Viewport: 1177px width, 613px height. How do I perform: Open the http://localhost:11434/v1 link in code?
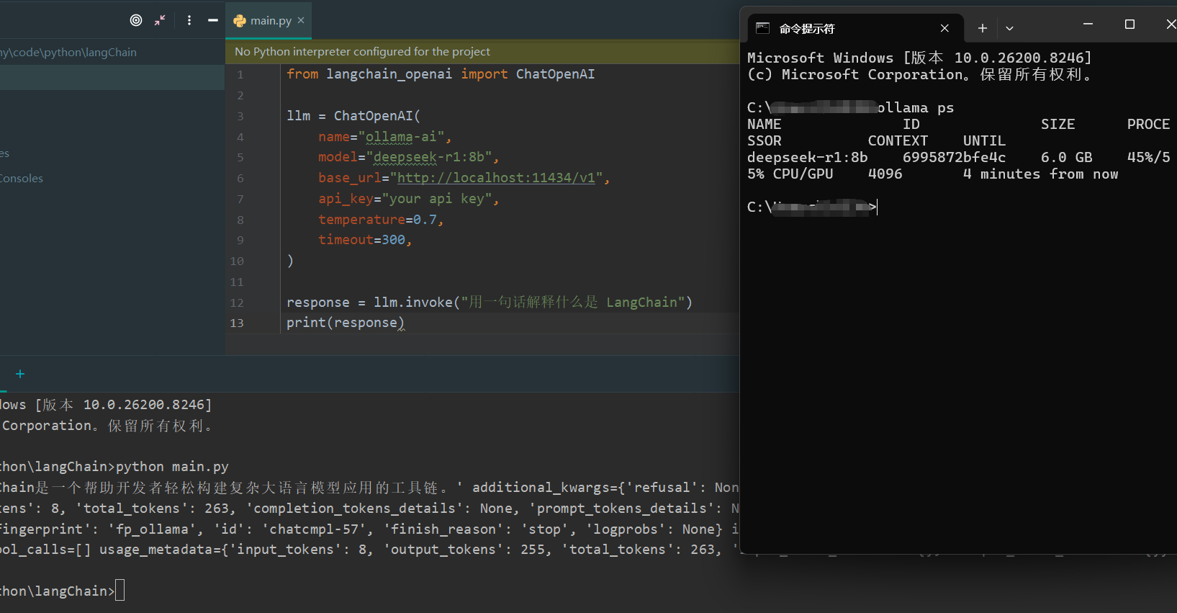click(x=497, y=178)
